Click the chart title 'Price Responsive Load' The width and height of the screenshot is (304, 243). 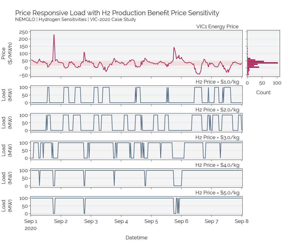click(x=50, y=13)
